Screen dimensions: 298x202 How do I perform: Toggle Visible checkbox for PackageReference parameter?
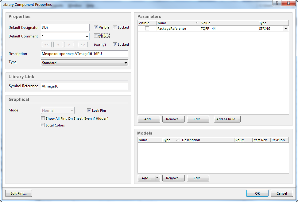(147, 29)
